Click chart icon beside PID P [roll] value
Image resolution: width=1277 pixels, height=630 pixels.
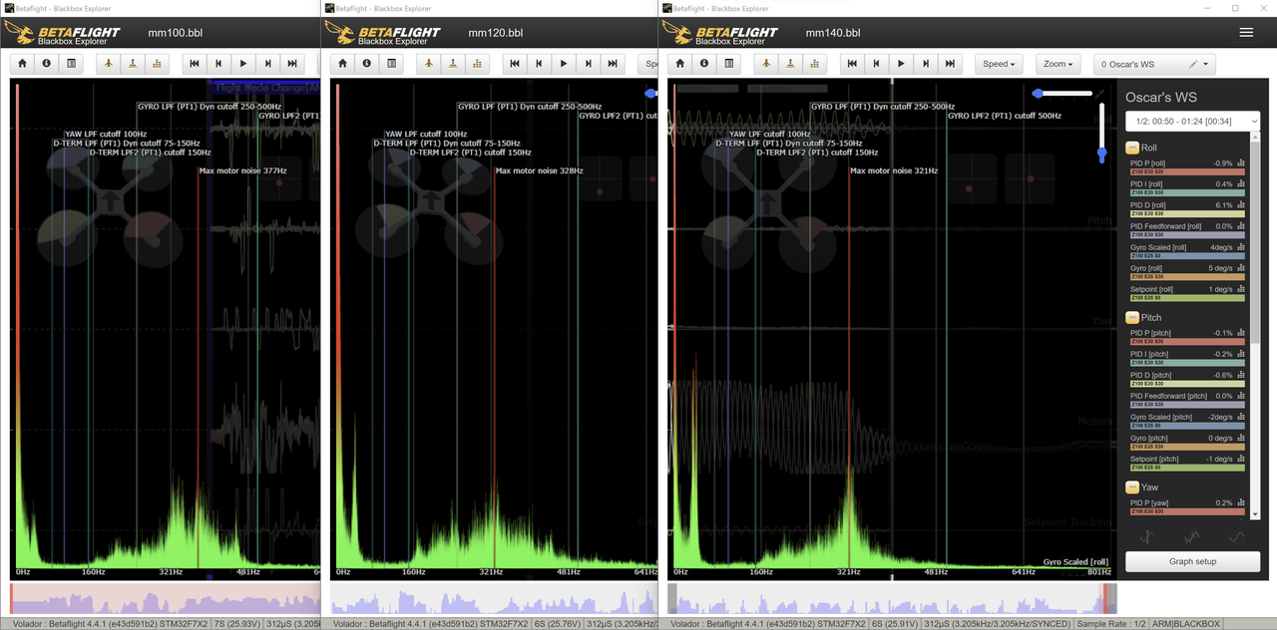1241,163
